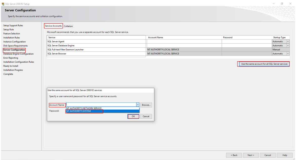Viewport: 296px width, 160px height.
Task: Select Disk Space Requirements step
Action: pos(15,46)
